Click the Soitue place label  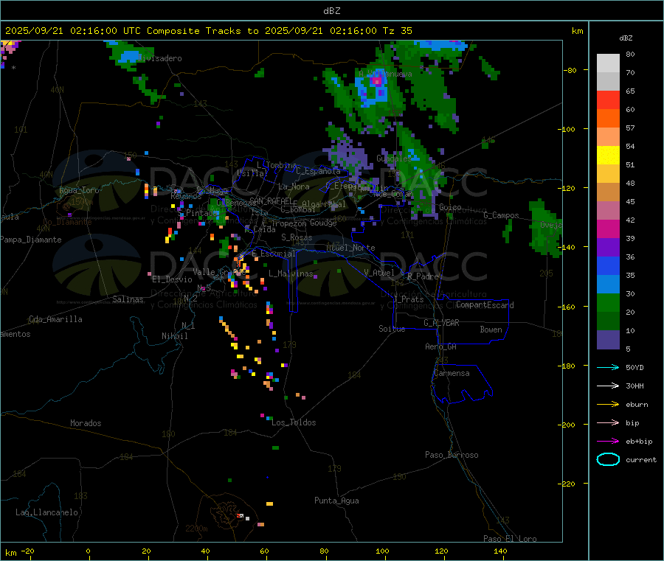point(392,329)
